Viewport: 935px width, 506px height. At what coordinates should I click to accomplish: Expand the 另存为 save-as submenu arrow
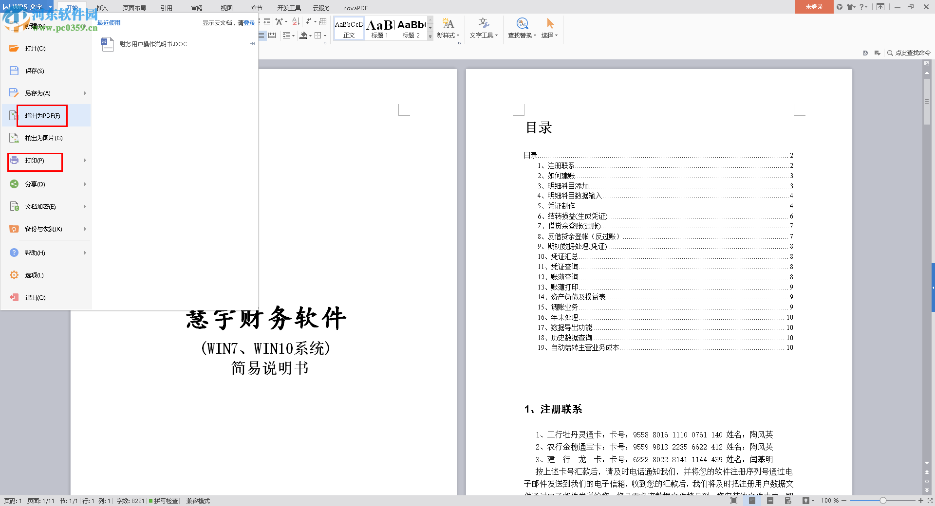pos(84,93)
